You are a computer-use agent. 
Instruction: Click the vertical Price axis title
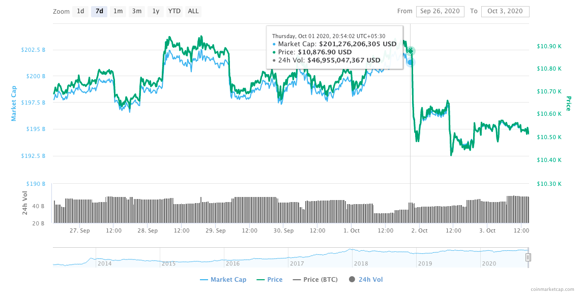point(568,104)
